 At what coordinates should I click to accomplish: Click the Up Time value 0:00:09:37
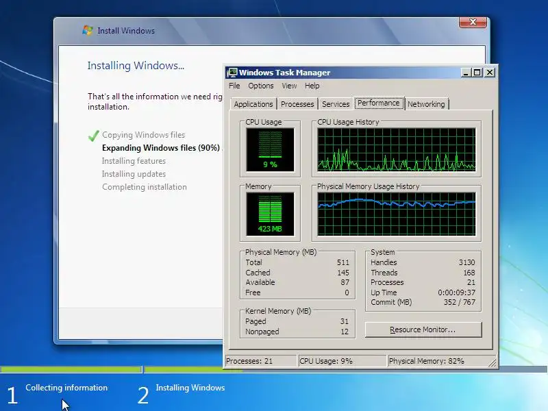pos(456,292)
